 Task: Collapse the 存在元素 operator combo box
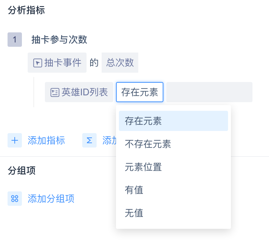[x=140, y=92]
